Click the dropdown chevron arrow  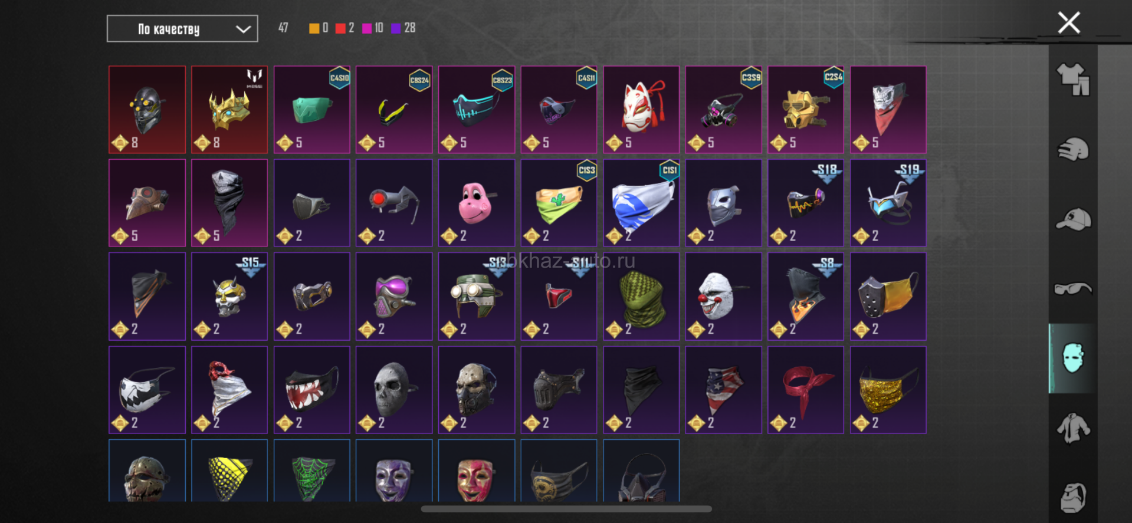coord(243,29)
